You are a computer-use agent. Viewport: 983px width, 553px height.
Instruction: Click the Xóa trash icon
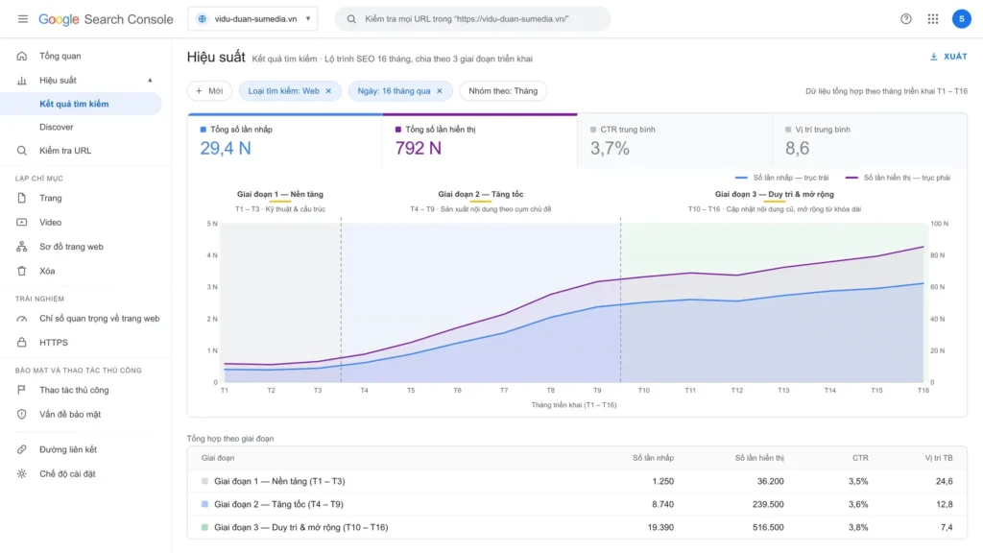(x=22, y=271)
